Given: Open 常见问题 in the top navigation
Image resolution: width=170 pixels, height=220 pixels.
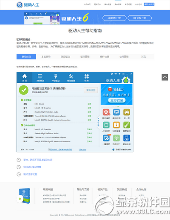Looking at the screenshot, I should pyautogui.click(x=128, y=4).
